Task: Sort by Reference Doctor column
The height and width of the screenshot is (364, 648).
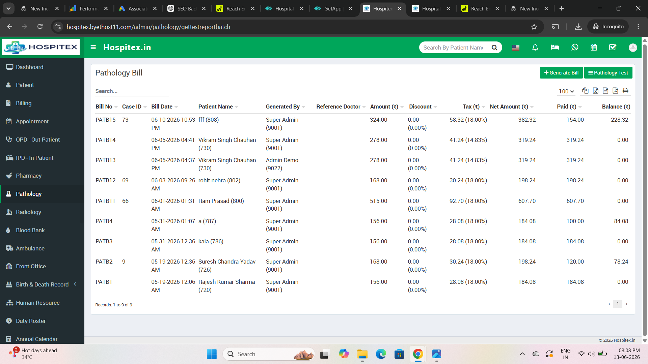Action: (x=341, y=107)
